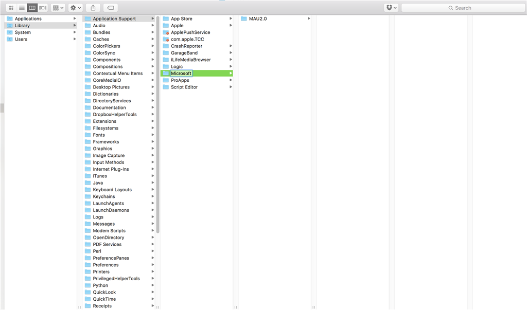Viewport: 527px width, 310px height.
Task: Switch to list view
Action: coord(21,7)
